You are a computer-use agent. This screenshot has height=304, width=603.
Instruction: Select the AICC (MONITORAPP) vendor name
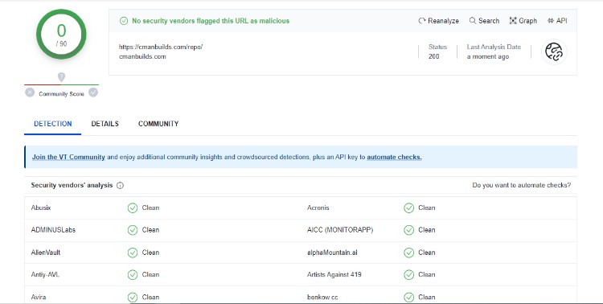click(340, 230)
